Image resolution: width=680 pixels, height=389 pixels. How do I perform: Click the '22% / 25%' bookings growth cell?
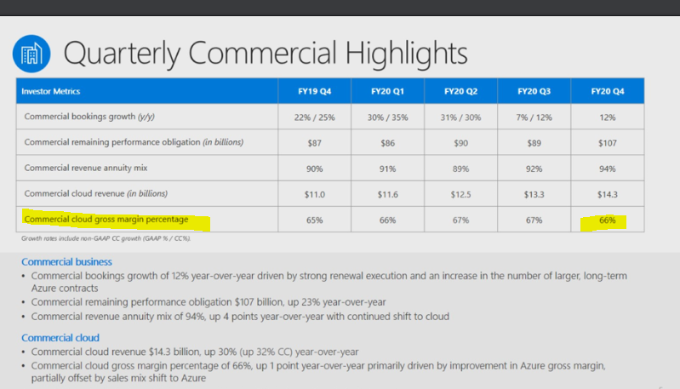[x=314, y=117]
